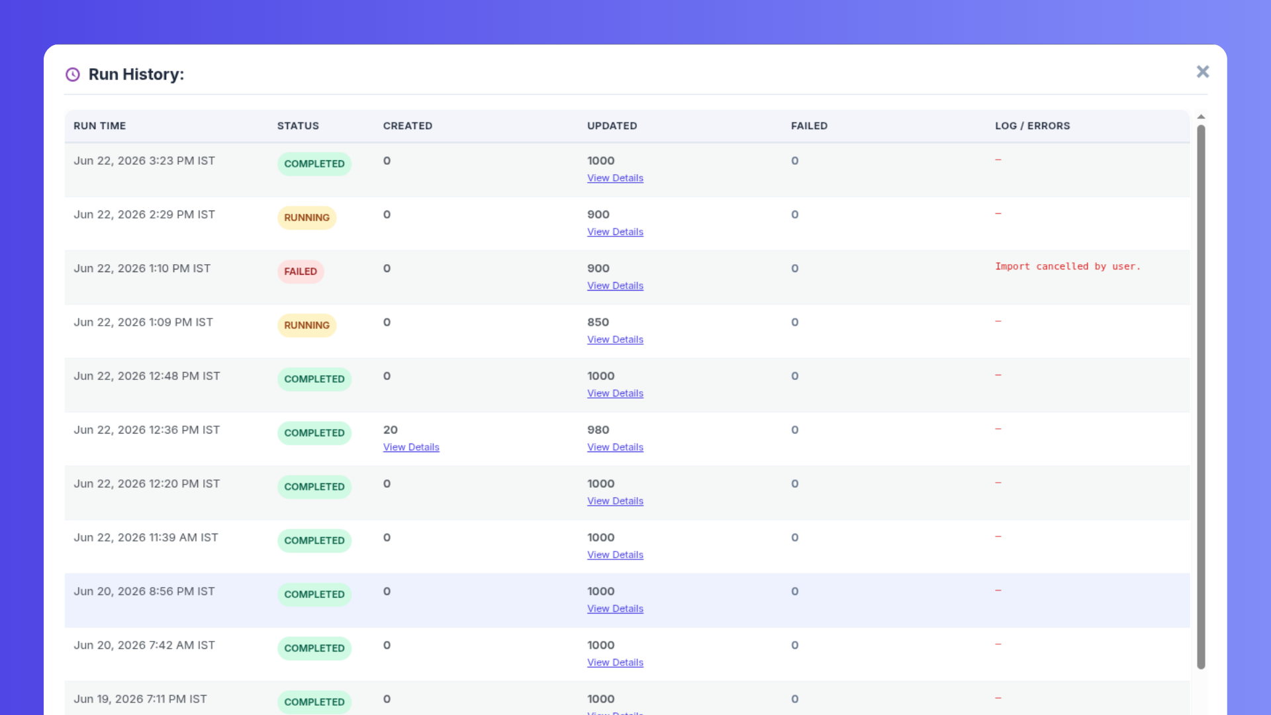Click the LOG / ERRORS column header
The height and width of the screenshot is (715, 1271).
pyautogui.click(x=1033, y=126)
